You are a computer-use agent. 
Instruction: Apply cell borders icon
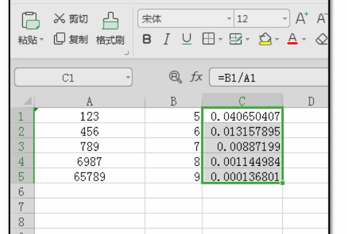coord(208,39)
